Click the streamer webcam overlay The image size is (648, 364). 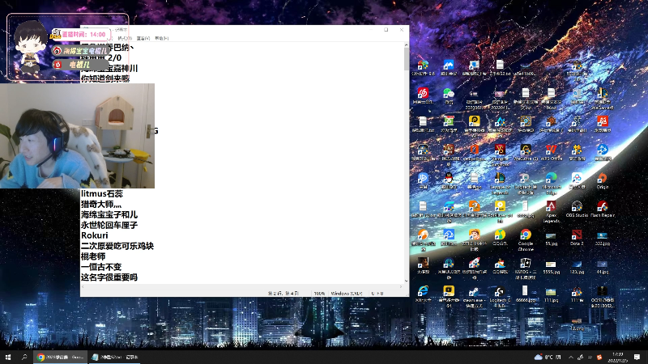(x=77, y=136)
